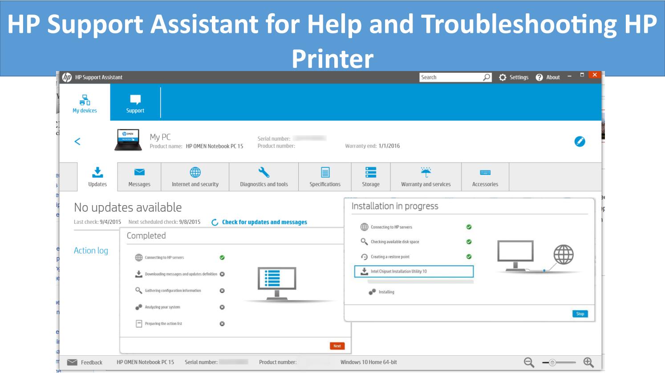Click the Feedback envelope icon

(x=72, y=362)
